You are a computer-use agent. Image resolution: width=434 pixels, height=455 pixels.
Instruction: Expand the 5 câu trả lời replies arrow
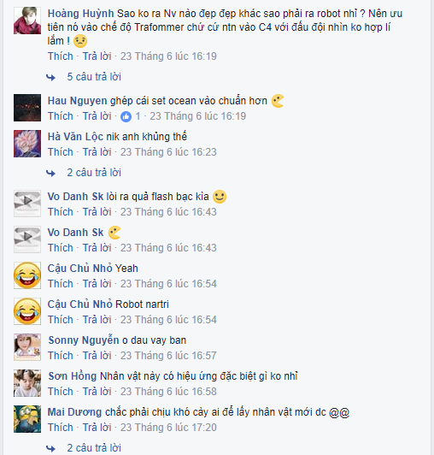click(50, 77)
